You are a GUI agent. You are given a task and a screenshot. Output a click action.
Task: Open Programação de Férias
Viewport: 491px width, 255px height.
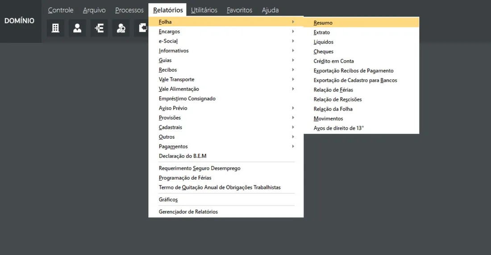(x=226, y=178)
